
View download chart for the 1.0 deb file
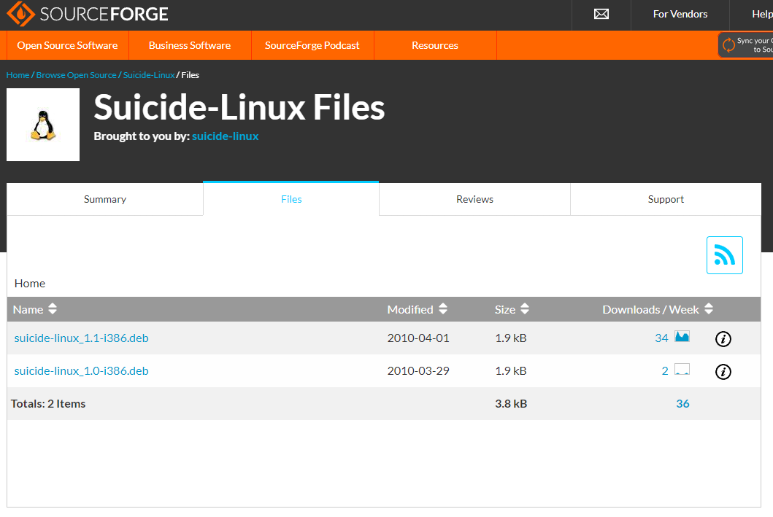[682, 370]
